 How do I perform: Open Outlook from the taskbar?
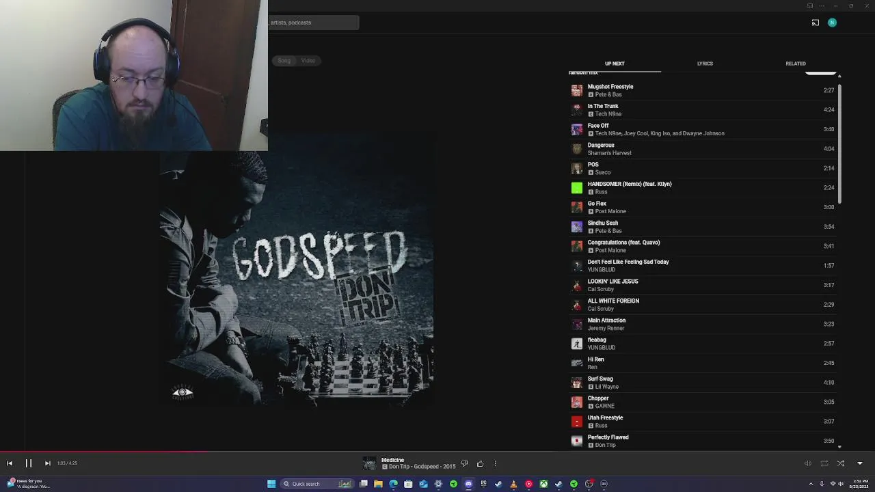[x=423, y=484]
